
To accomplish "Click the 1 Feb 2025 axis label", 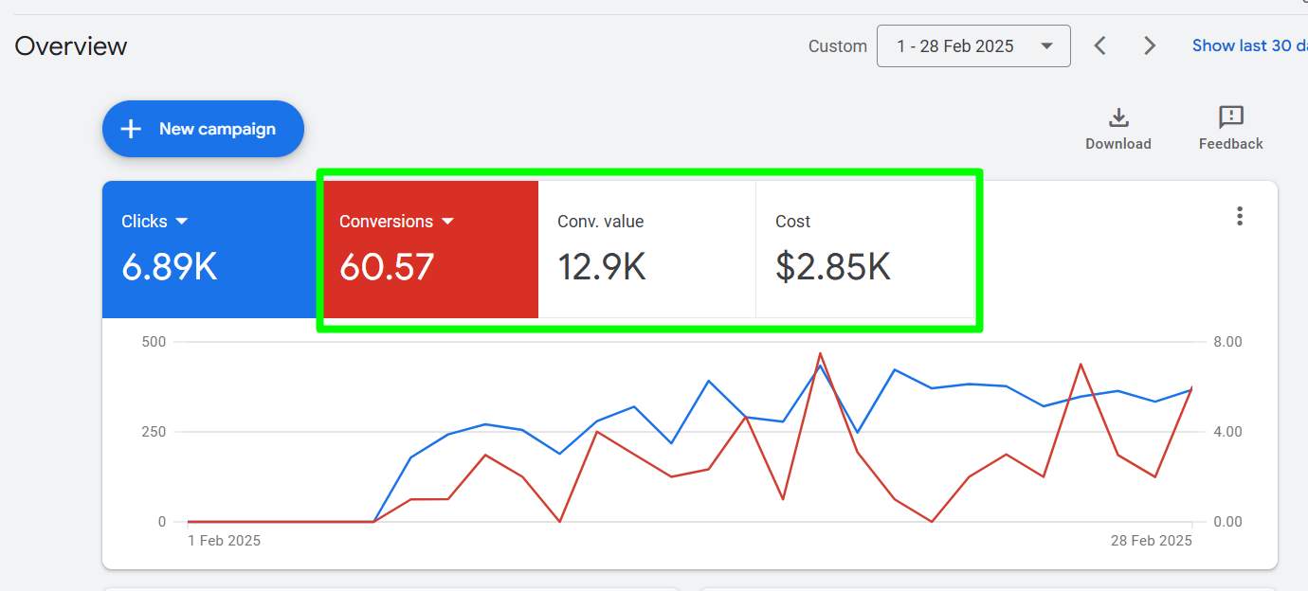I will [x=224, y=541].
